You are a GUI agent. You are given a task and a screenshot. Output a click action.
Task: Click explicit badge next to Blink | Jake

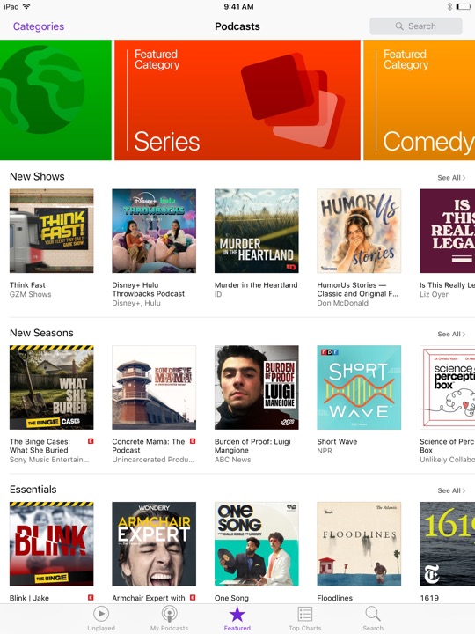(x=91, y=598)
